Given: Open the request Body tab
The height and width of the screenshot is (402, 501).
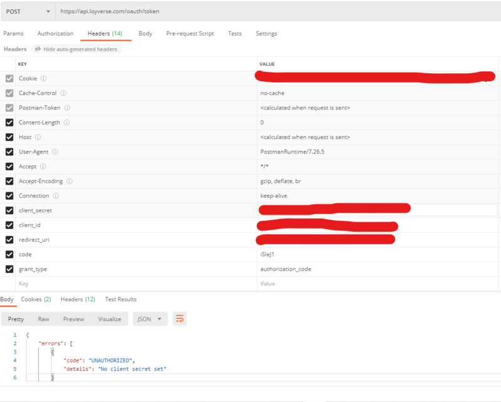Looking at the screenshot, I should pyautogui.click(x=145, y=33).
